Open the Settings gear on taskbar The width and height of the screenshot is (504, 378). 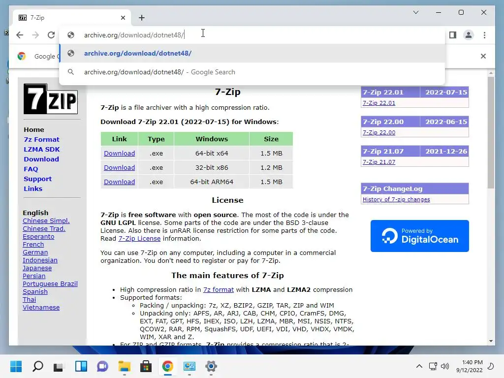tap(211, 366)
